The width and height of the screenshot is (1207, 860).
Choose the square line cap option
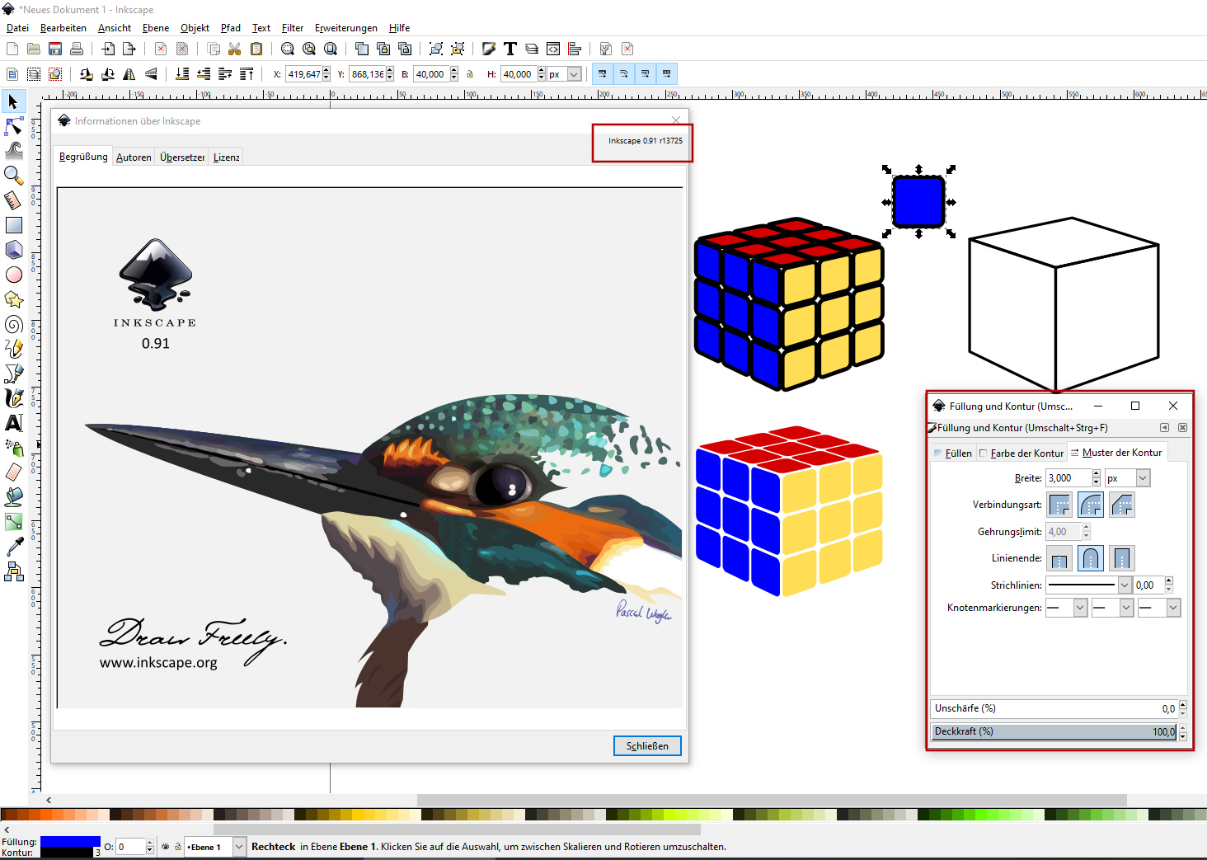1121,558
